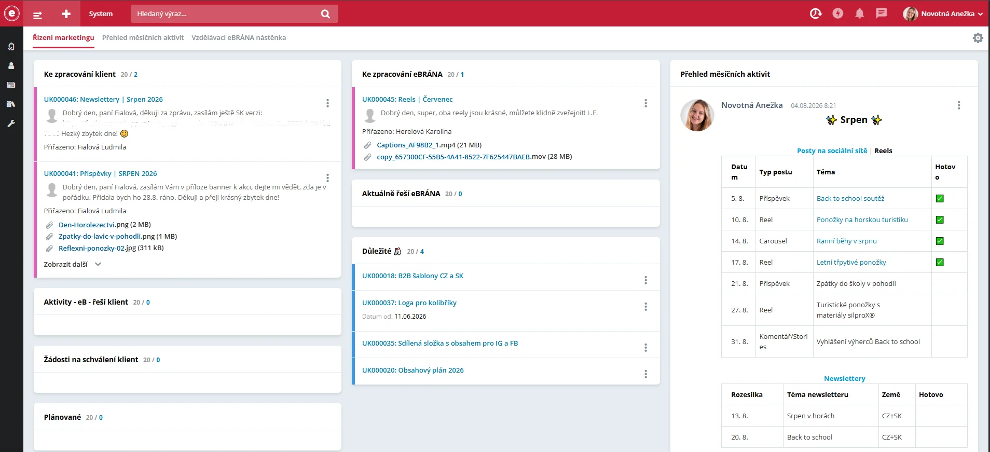Open the Vzdělávací eBRÁNA nástěnka tab
Screen dimensions: 990x452
239,37
